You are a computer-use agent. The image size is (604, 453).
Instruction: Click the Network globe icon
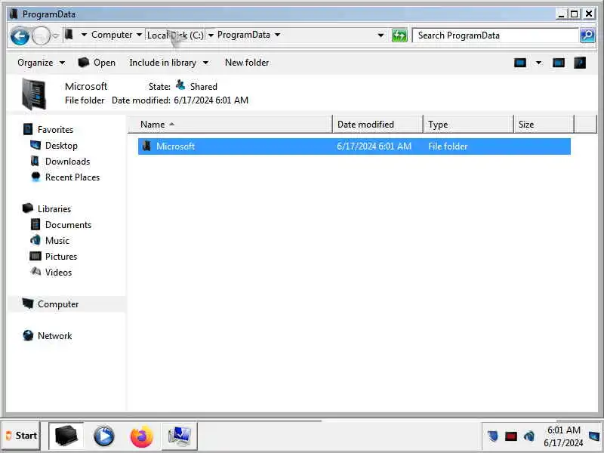click(28, 335)
